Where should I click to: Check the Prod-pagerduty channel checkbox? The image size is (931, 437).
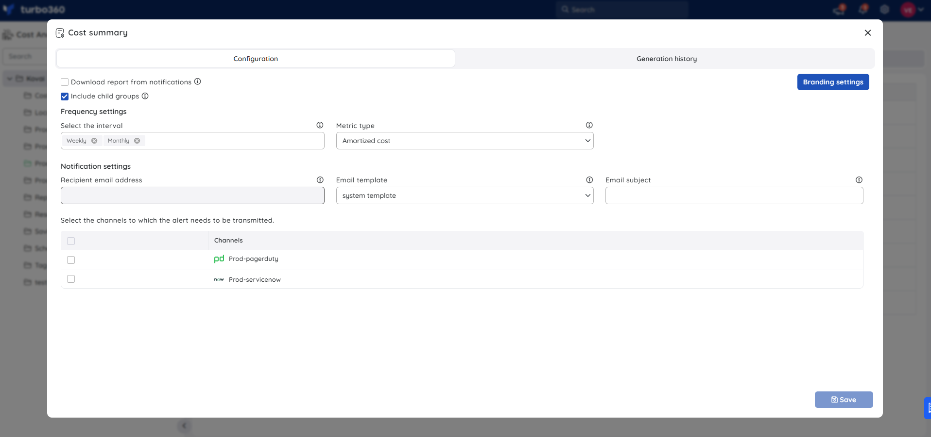coord(71,260)
